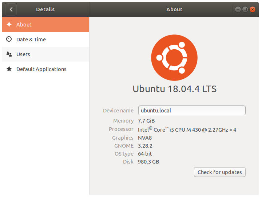Open the Default Applications panel

pyautogui.click(x=45, y=69)
